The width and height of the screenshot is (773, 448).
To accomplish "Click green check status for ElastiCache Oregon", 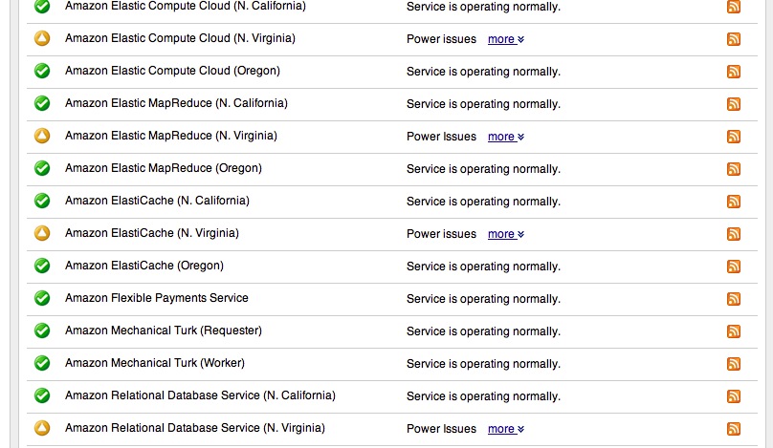I will point(42,266).
